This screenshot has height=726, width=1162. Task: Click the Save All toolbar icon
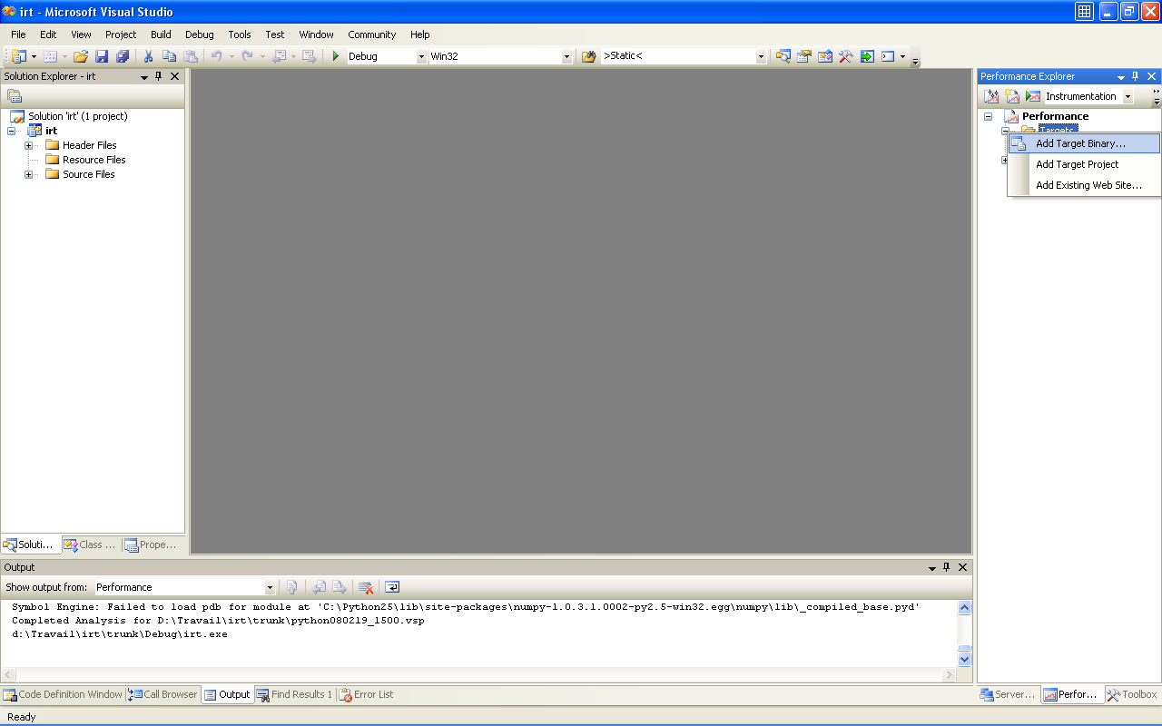coord(123,56)
